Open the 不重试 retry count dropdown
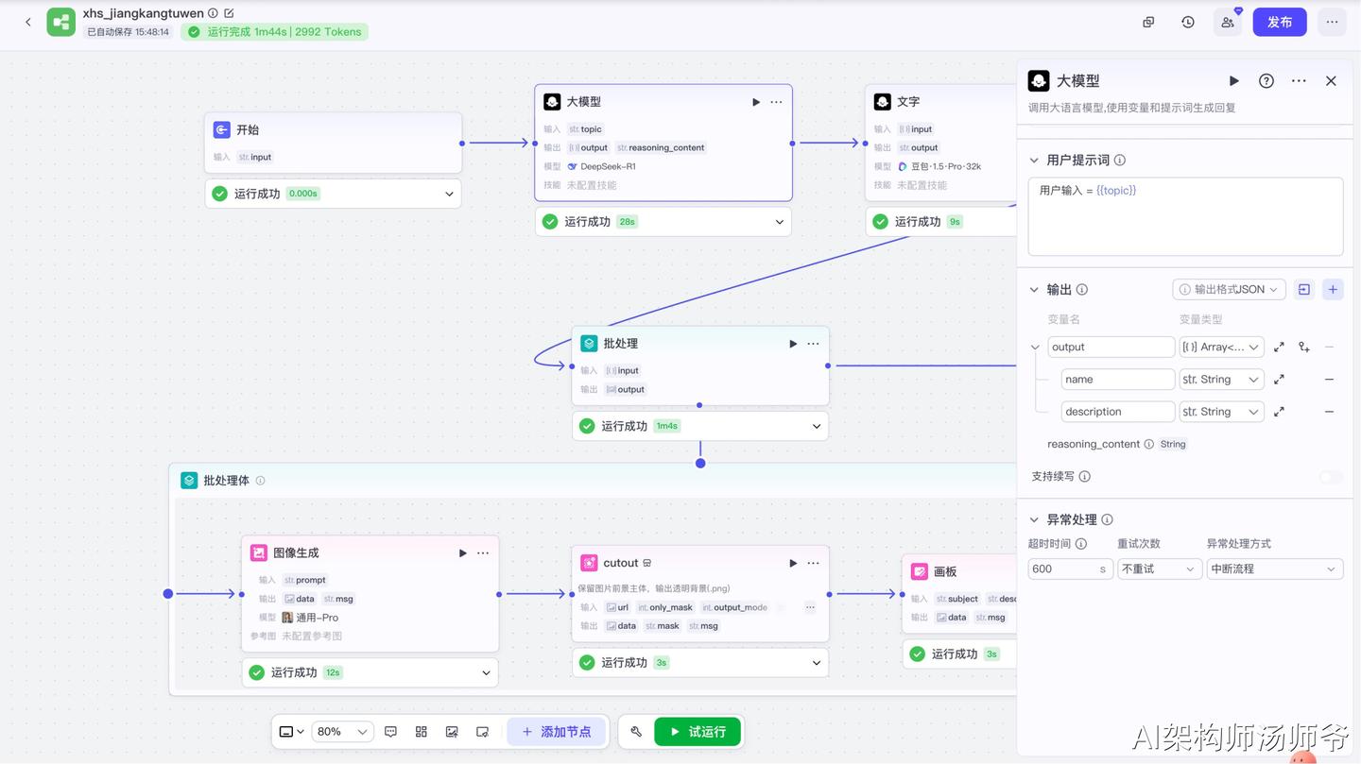The height and width of the screenshot is (764, 1361). pos(1159,569)
